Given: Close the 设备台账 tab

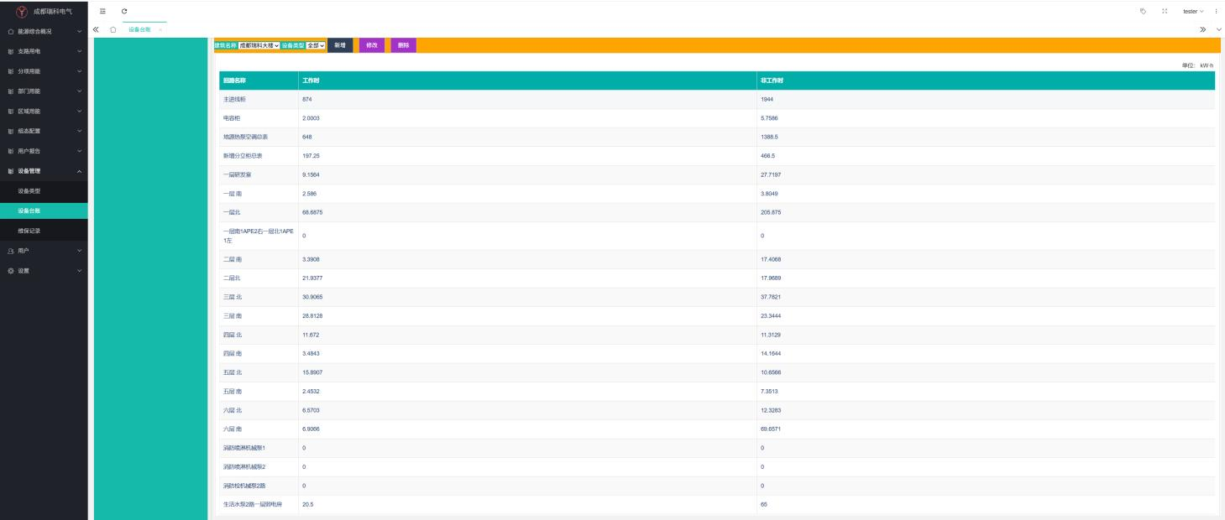Looking at the screenshot, I should pos(160,30).
